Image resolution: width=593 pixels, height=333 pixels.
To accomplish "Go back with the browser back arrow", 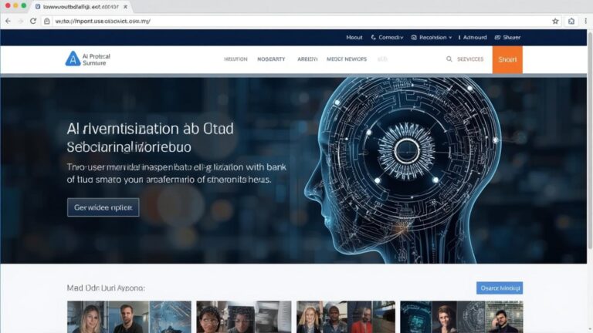I will tap(8, 21).
